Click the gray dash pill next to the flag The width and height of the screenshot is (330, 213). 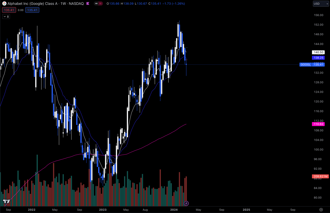click(x=96, y=4)
